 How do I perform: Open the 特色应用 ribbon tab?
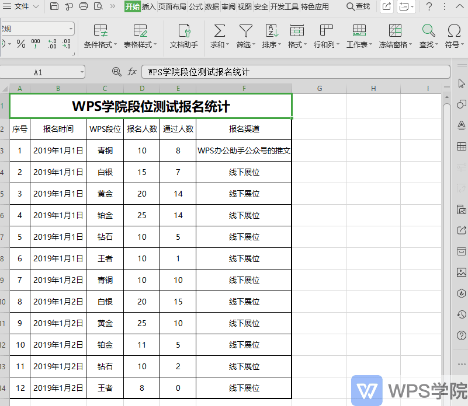[x=315, y=6]
